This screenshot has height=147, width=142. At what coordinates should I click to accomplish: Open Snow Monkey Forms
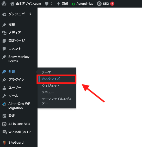(x=19, y=59)
